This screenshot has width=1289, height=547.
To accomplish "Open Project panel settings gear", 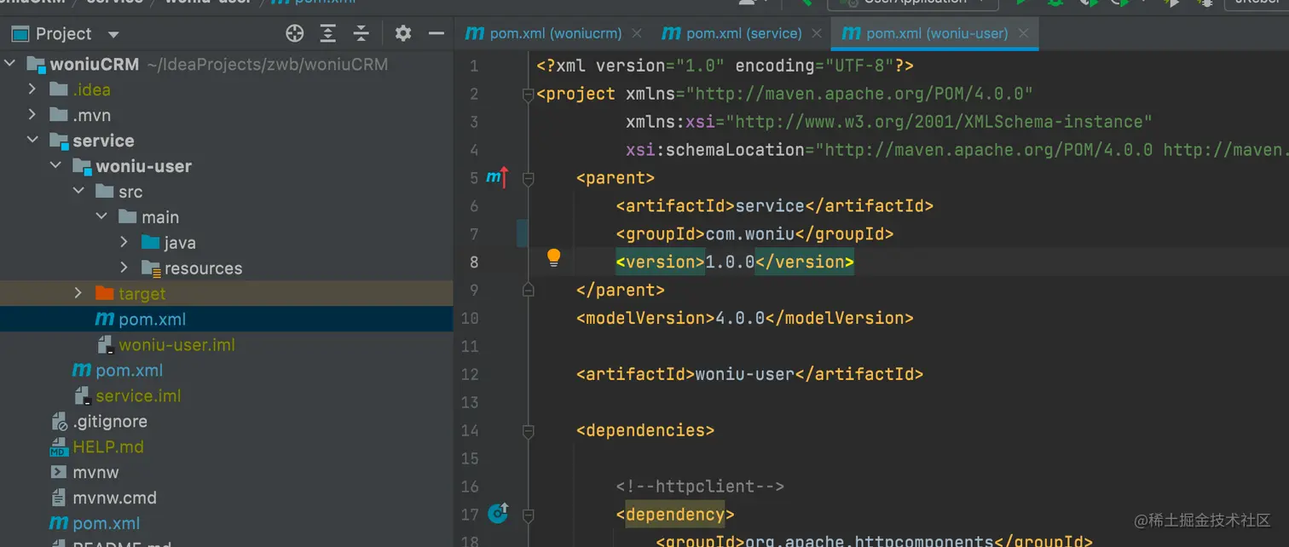I will (403, 33).
